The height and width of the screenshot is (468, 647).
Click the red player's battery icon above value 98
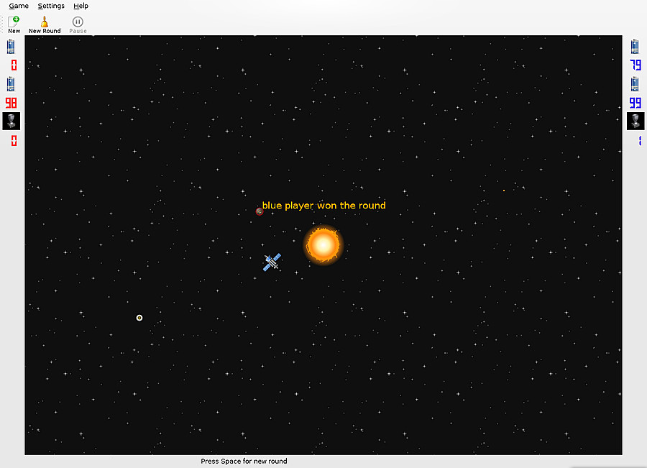[x=11, y=84]
